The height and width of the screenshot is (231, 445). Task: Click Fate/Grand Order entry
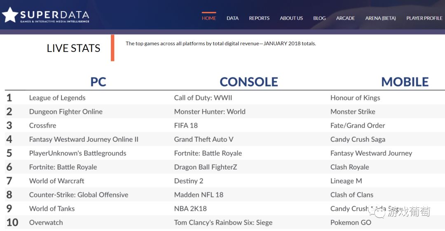(x=358, y=126)
